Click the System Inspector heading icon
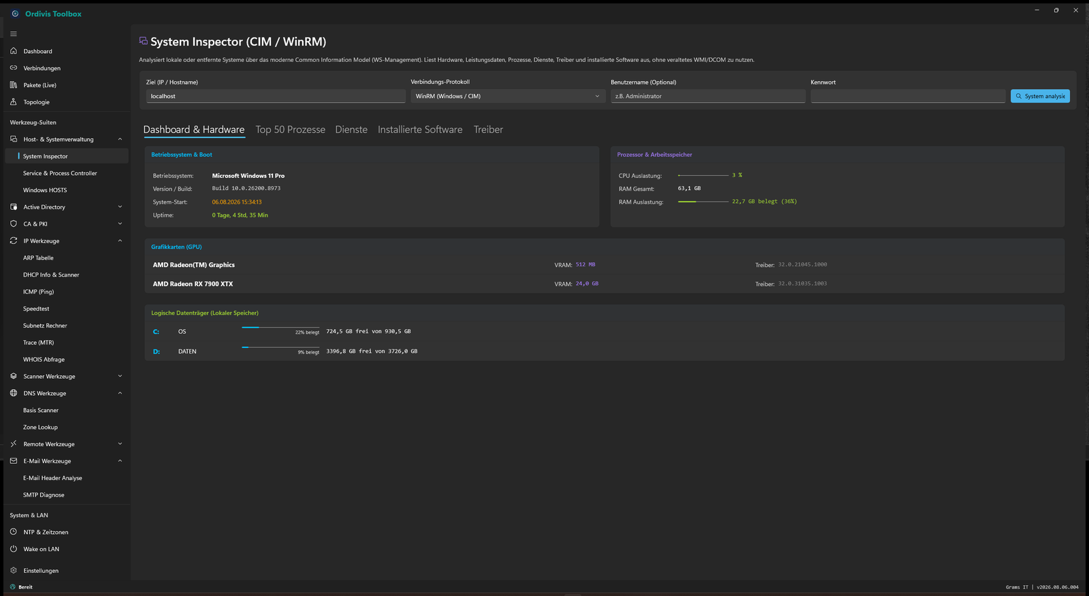Viewport: 1089px width, 596px height. 143,41
